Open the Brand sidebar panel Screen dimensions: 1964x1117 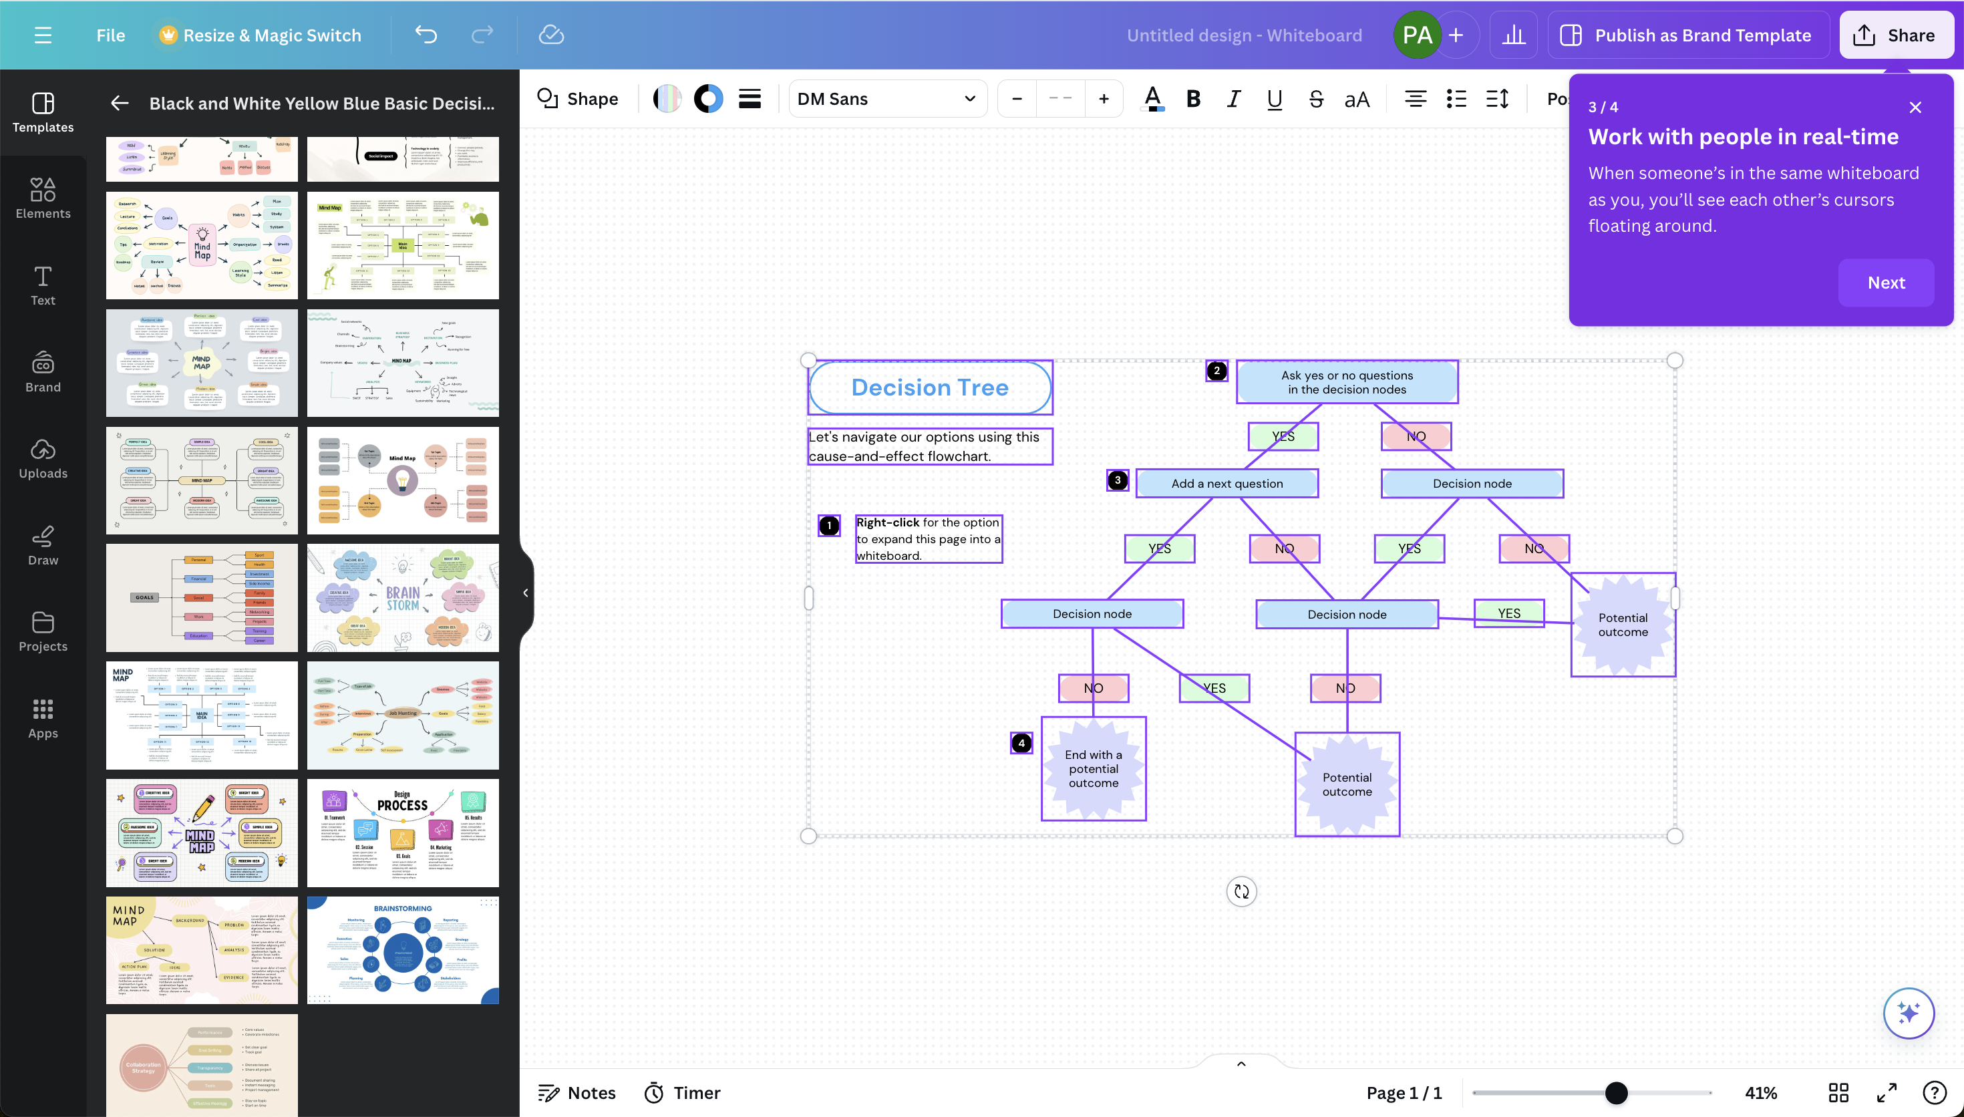[x=43, y=372]
